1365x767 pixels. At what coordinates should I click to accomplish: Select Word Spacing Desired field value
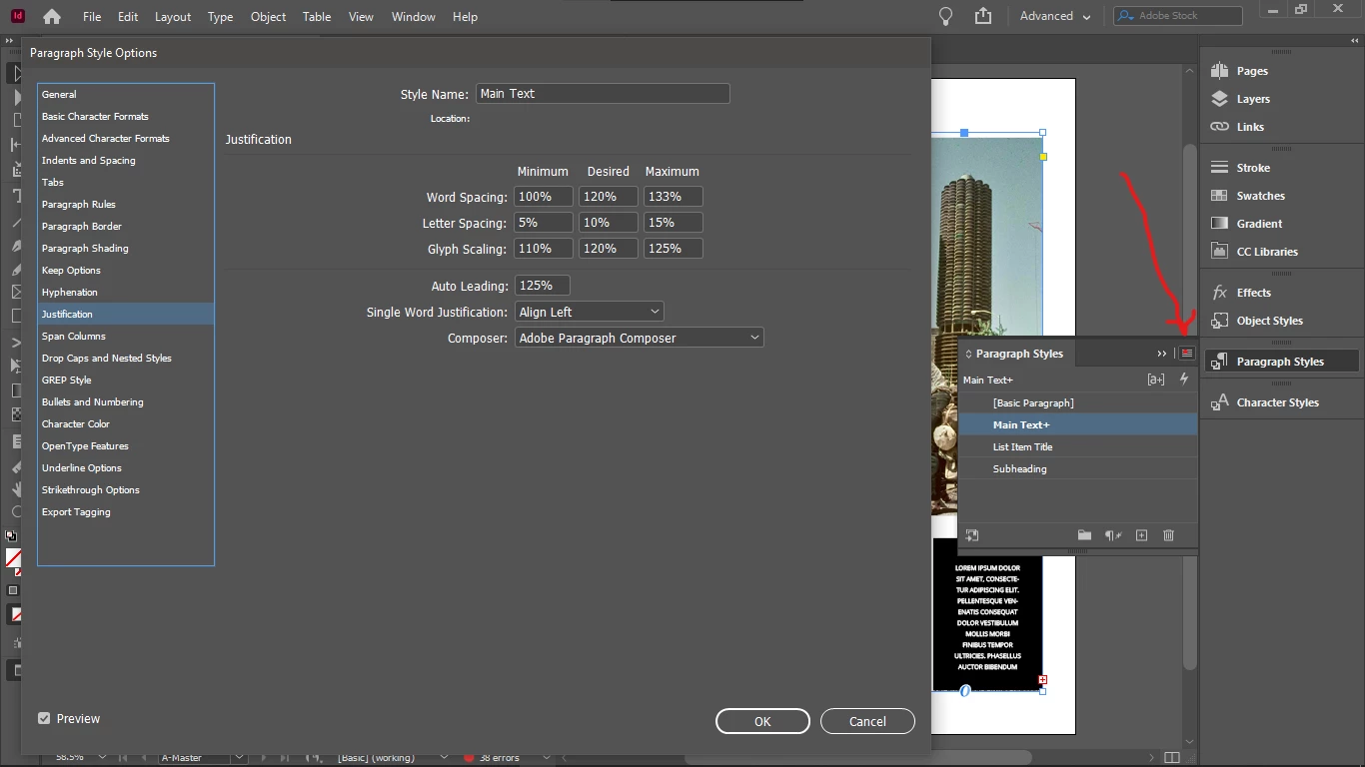(608, 197)
